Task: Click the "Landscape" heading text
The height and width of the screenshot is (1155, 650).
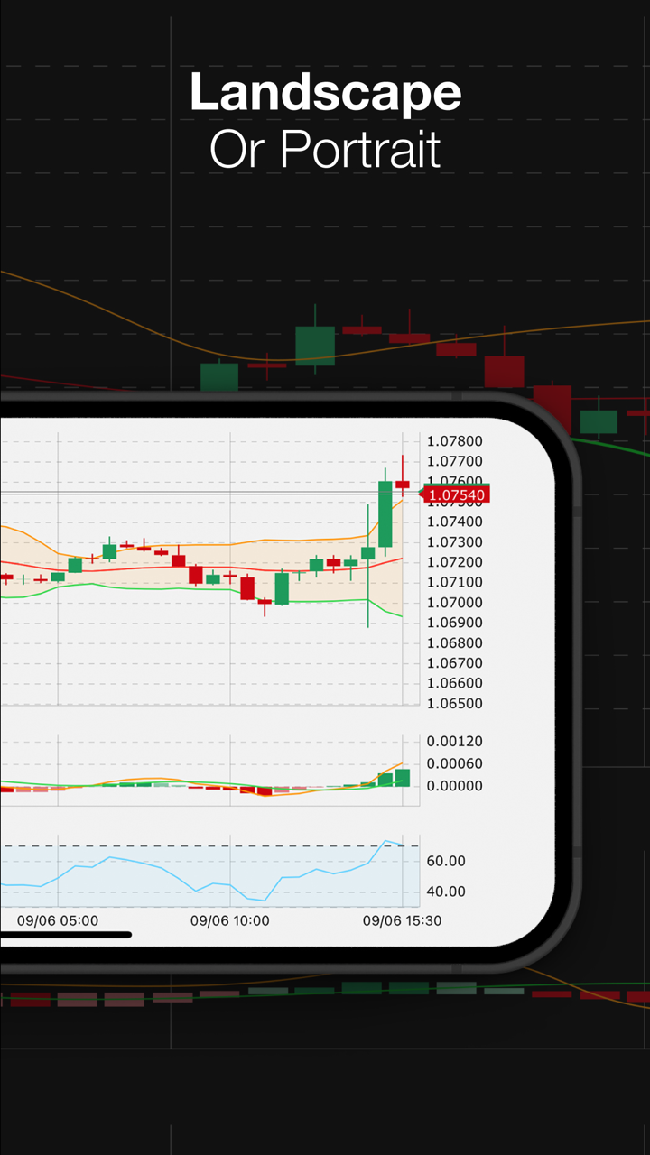Action: 325,93
